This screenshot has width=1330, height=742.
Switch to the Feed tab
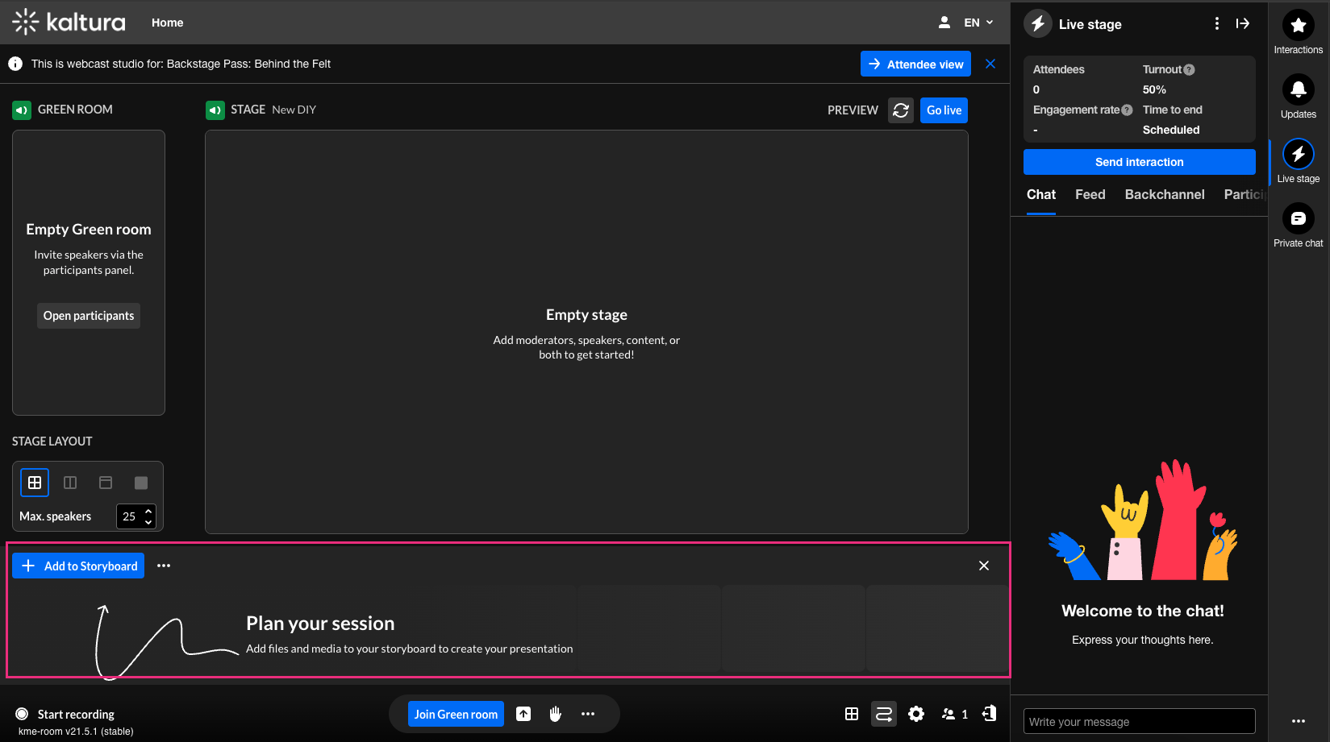1090,195
